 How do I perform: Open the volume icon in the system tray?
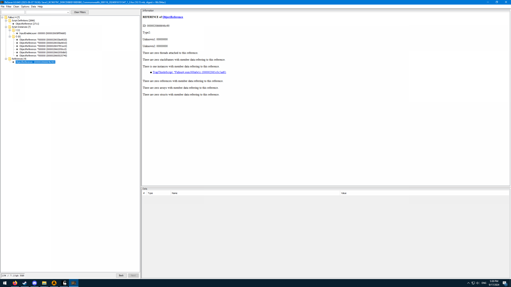tap(478, 283)
